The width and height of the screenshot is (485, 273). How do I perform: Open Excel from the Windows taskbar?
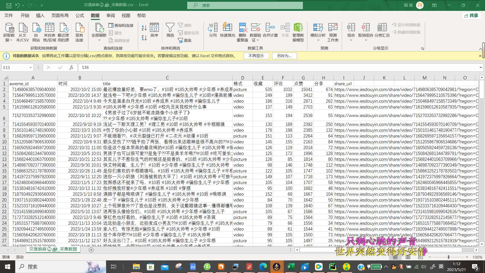coord(290,267)
